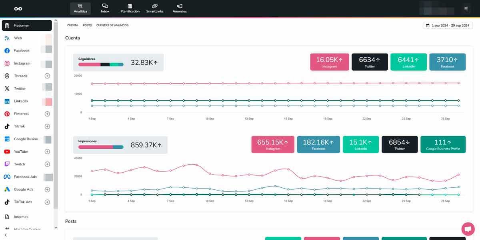Click the Instagram 16.05K followers card
Viewport: 480px width, 240px height.
[330, 62]
